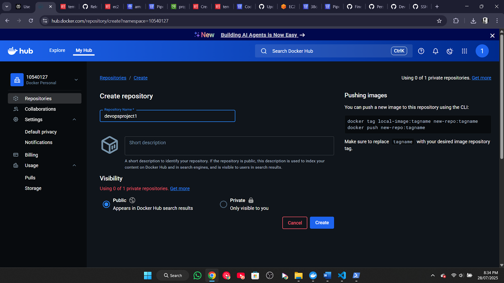The height and width of the screenshot is (283, 504).
Task: Click the Docker Hub whale logo
Action: tap(20, 51)
